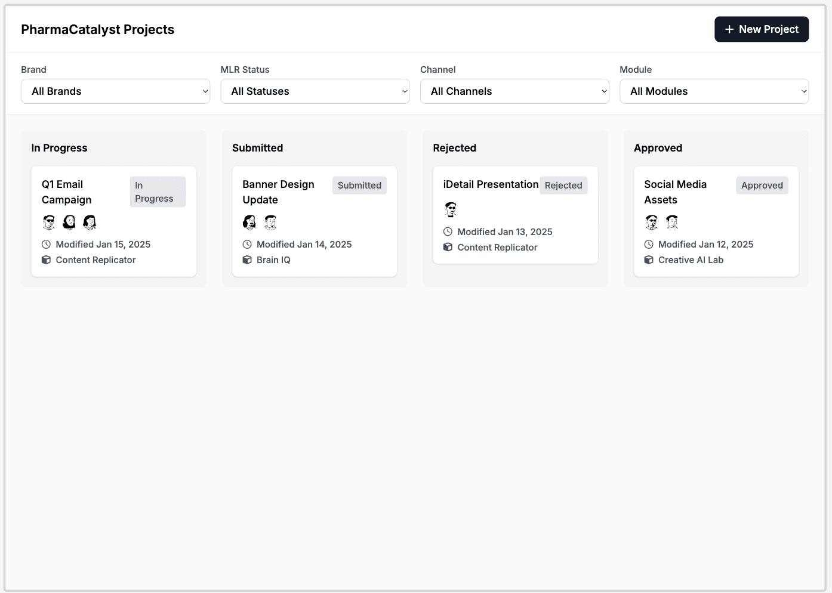Click the Submitted status badge on Banner card
The image size is (832, 593).
[x=359, y=186]
